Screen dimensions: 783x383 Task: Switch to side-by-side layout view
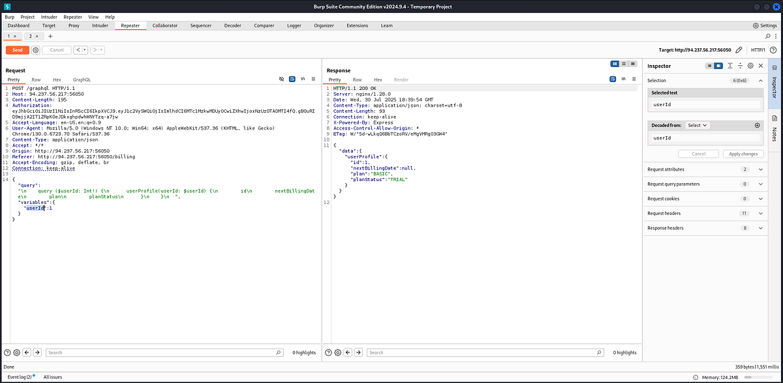[x=615, y=63]
